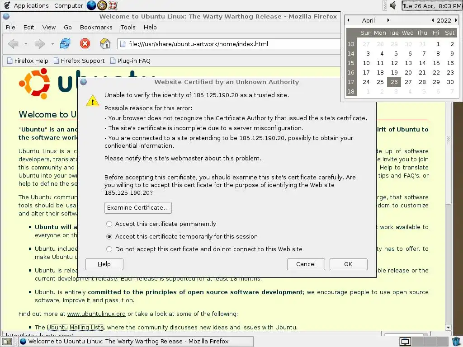Open the Back history dropdown arrow
This screenshot has width=463, height=347.
pyautogui.click(x=26, y=44)
